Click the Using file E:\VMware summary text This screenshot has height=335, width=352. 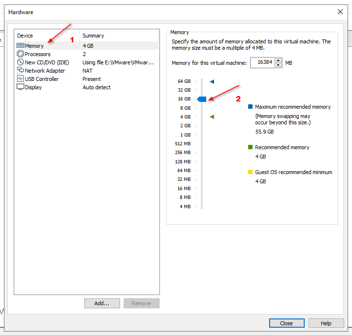118,62
